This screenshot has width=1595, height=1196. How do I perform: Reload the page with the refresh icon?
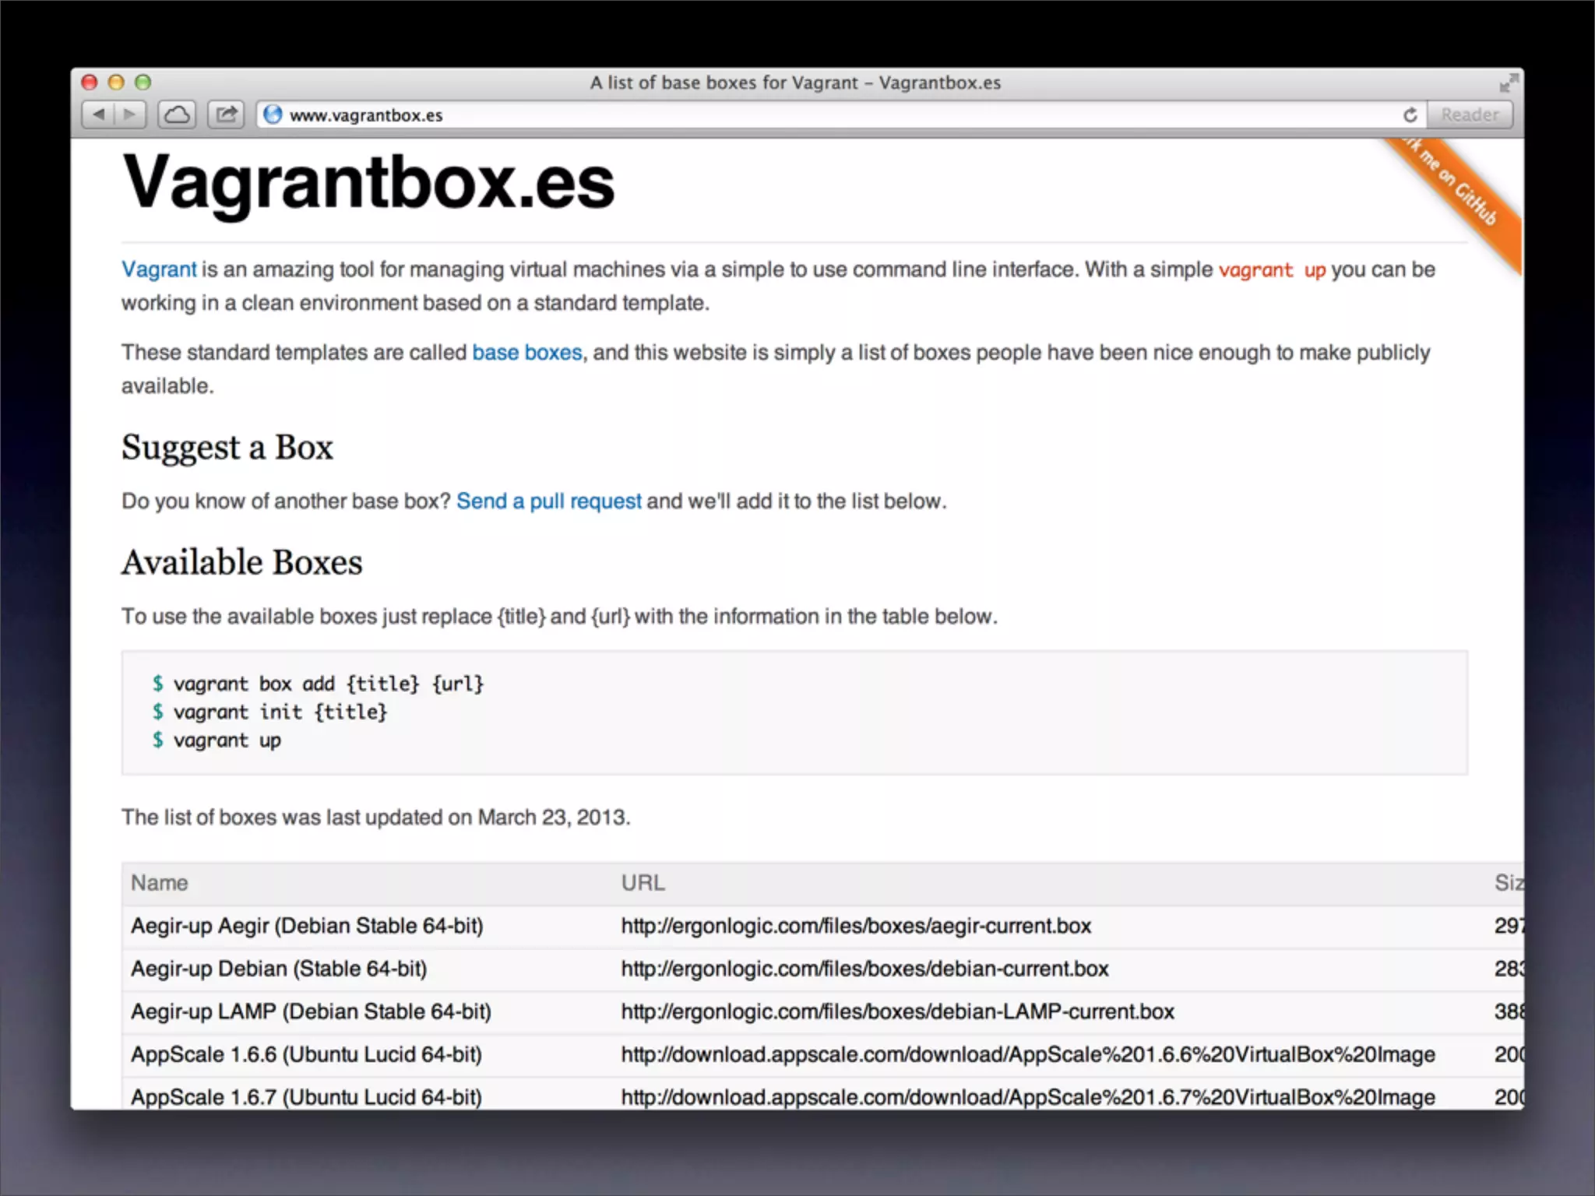tap(1410, 115)
